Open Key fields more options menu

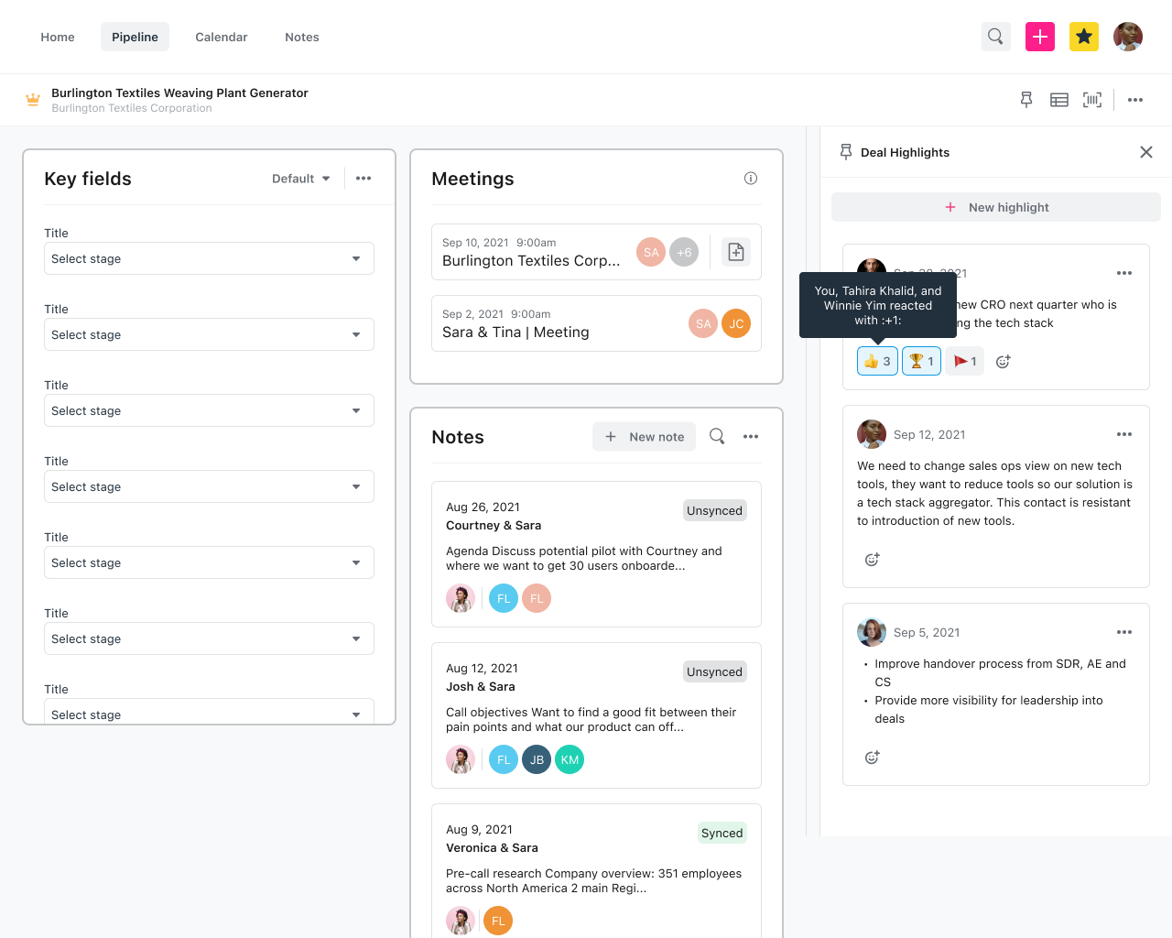click(x=364, y=179)
